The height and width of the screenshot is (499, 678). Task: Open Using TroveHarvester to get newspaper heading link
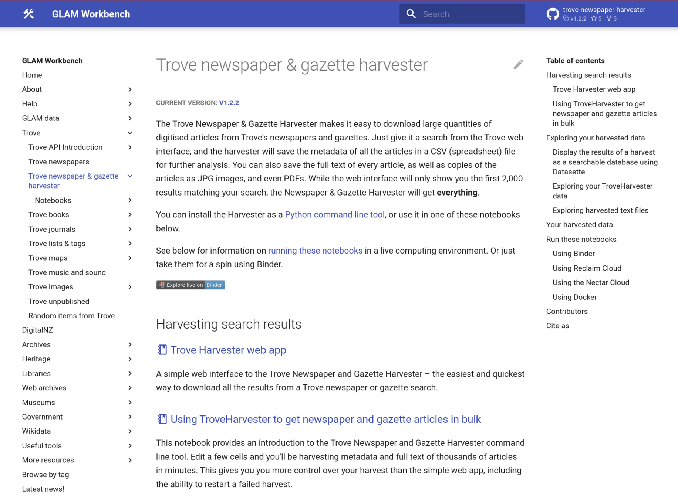(x=325, y=419)
